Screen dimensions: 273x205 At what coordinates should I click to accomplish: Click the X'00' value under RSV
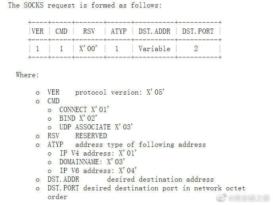click(88, 49)
